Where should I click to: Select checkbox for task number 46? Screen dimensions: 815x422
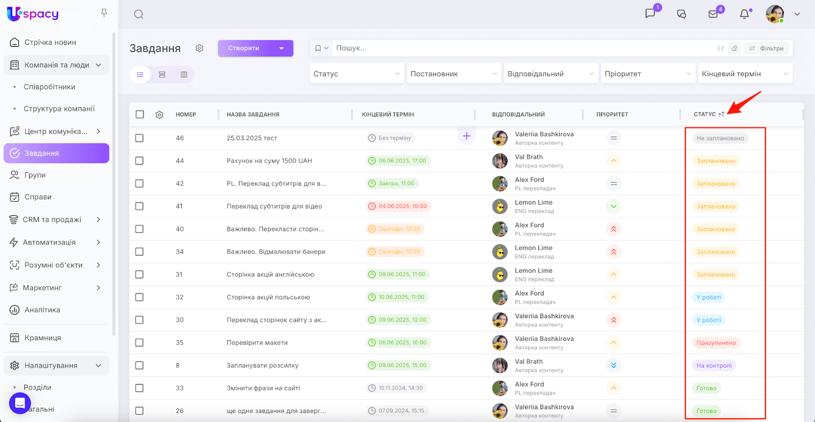click(x=140, y=138)
